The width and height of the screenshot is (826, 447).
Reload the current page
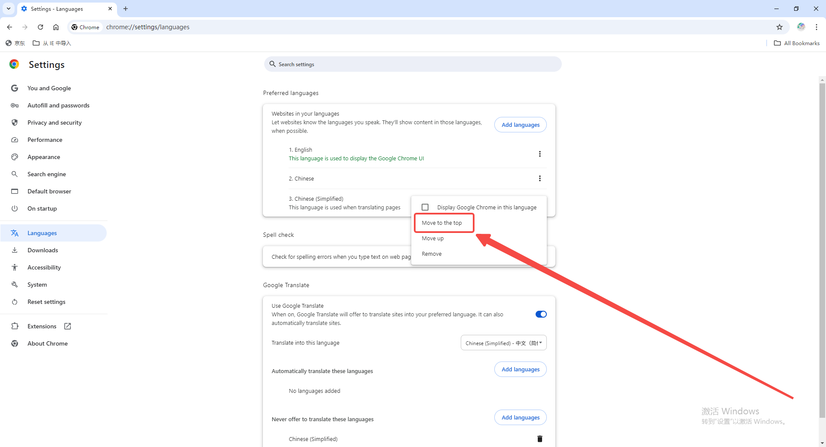coord(40,27)
